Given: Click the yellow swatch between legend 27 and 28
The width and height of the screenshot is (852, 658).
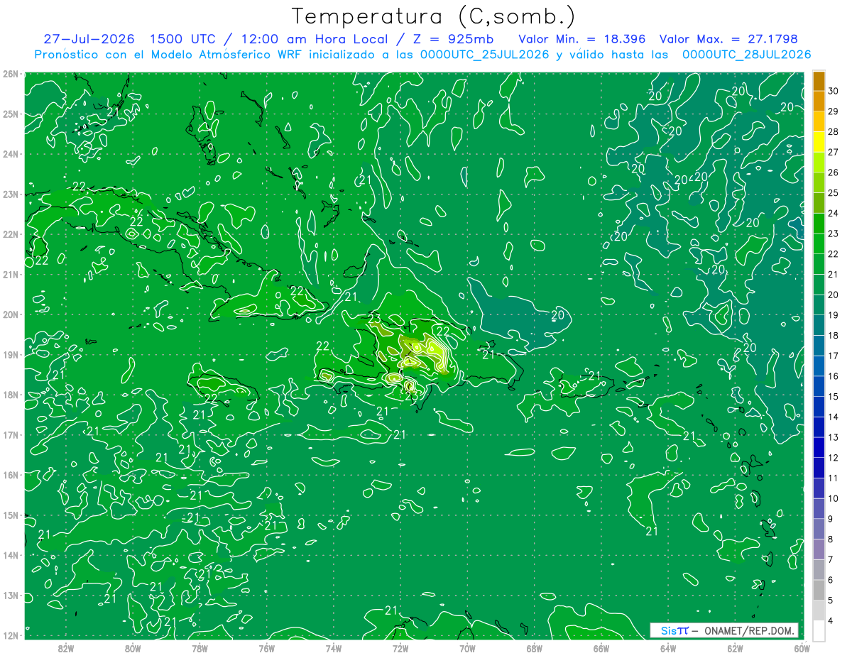Looking at the screenshot, I should click(819, 142).
